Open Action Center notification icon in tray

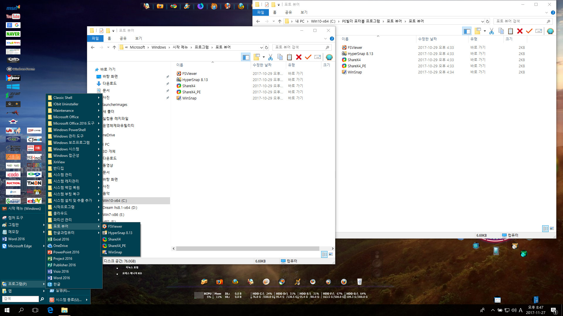554,310
